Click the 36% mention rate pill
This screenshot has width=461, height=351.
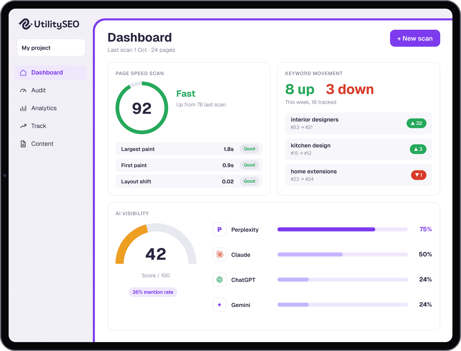(x=153, y=292)
